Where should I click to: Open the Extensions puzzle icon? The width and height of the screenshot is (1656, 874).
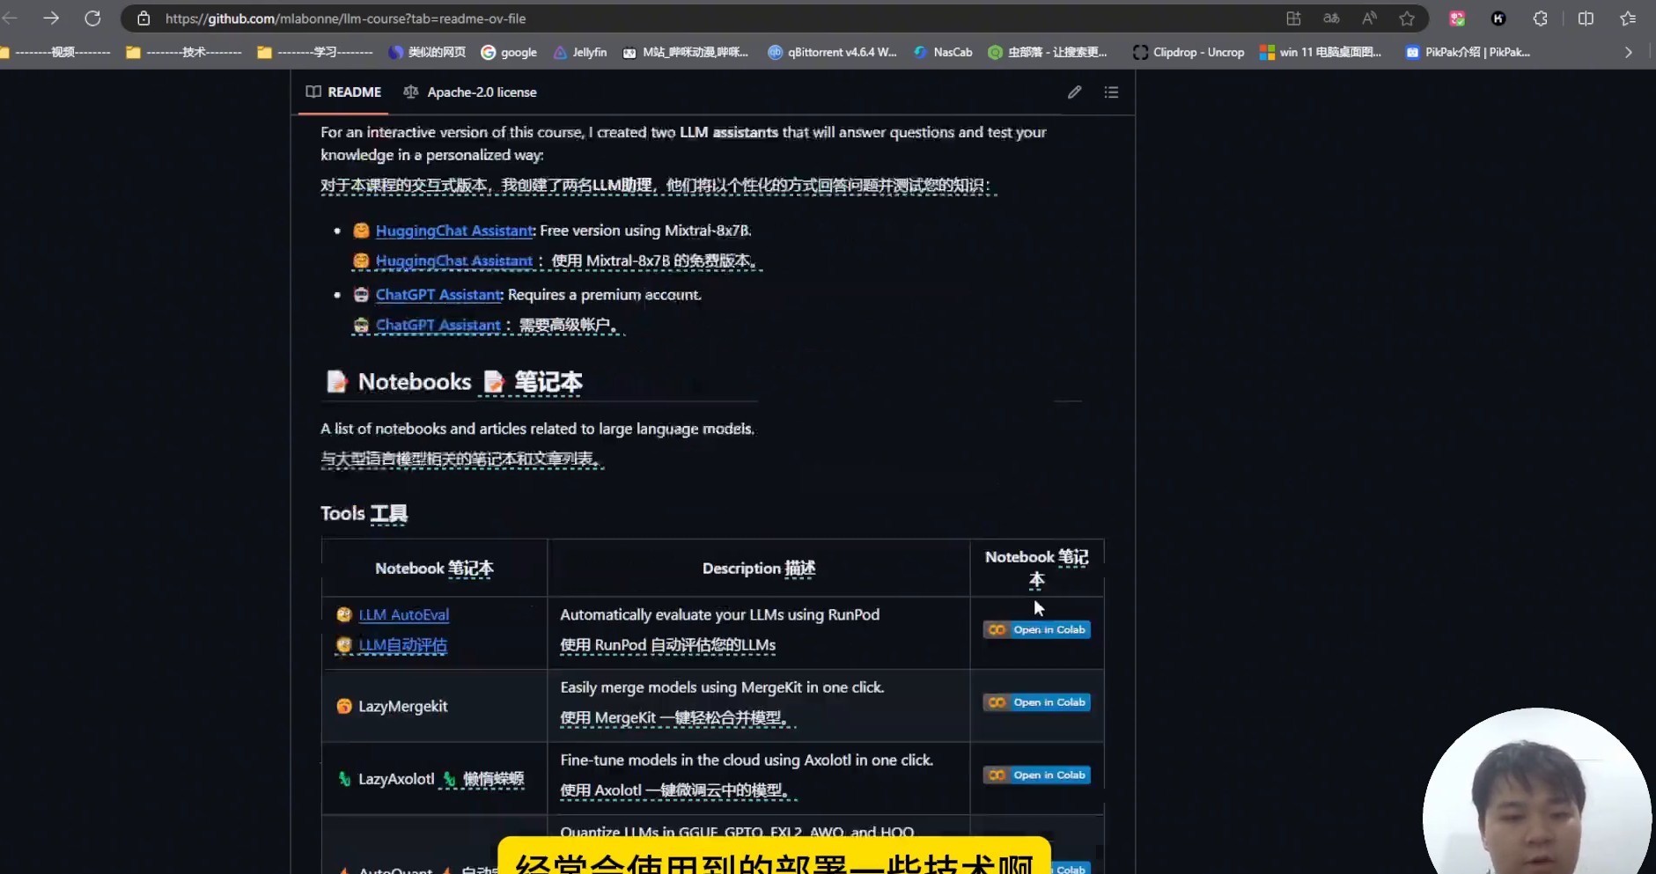point(1540,18)
